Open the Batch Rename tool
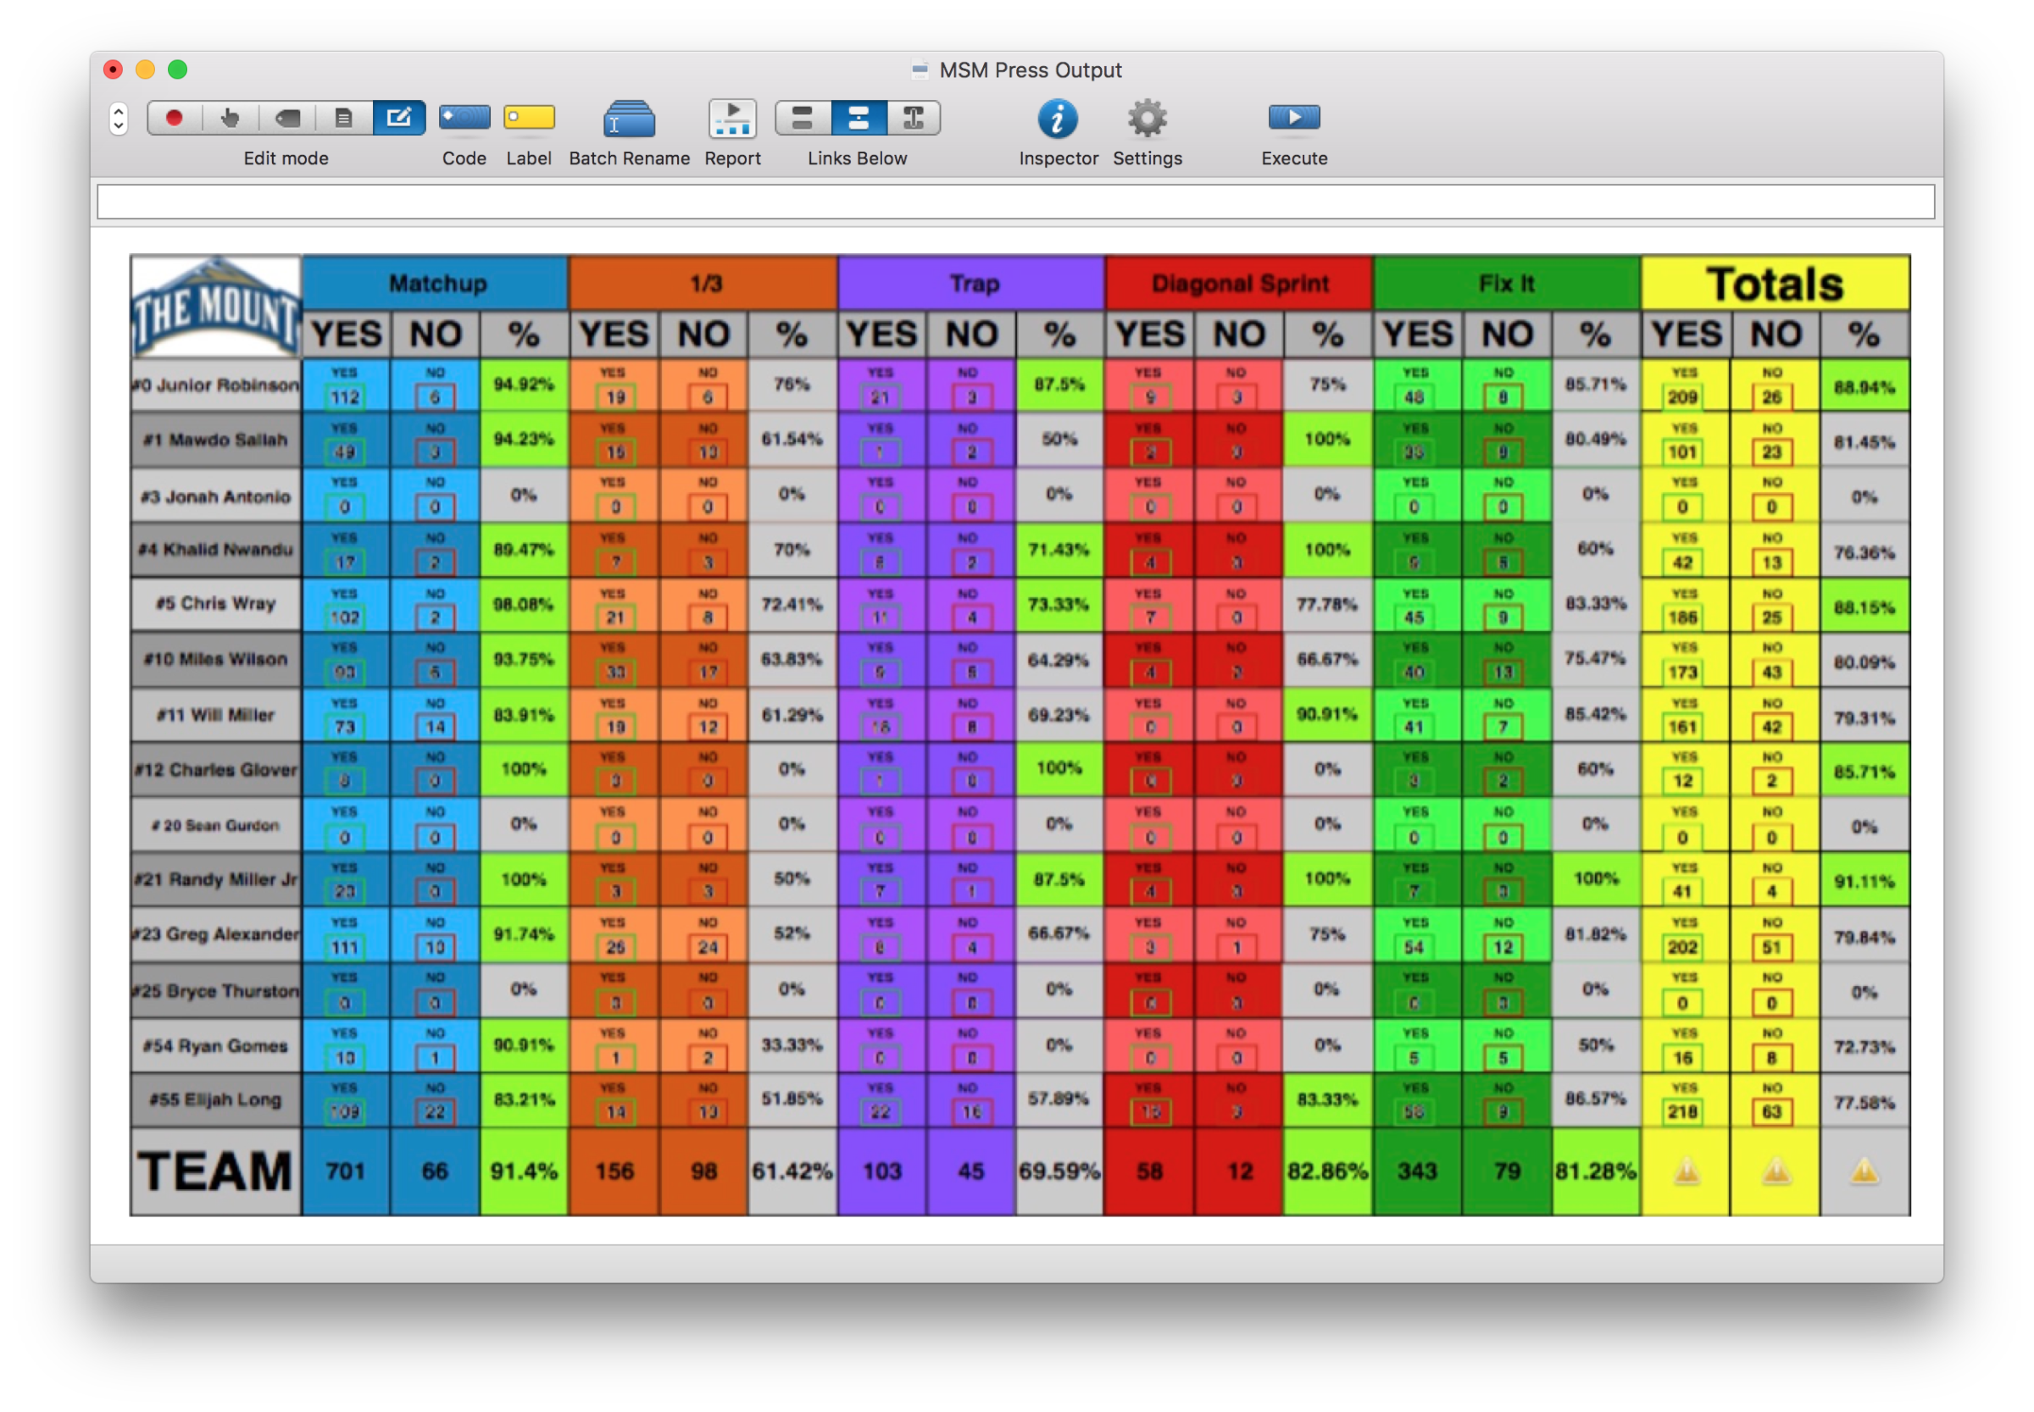2034x1412 pixels. 629,119
